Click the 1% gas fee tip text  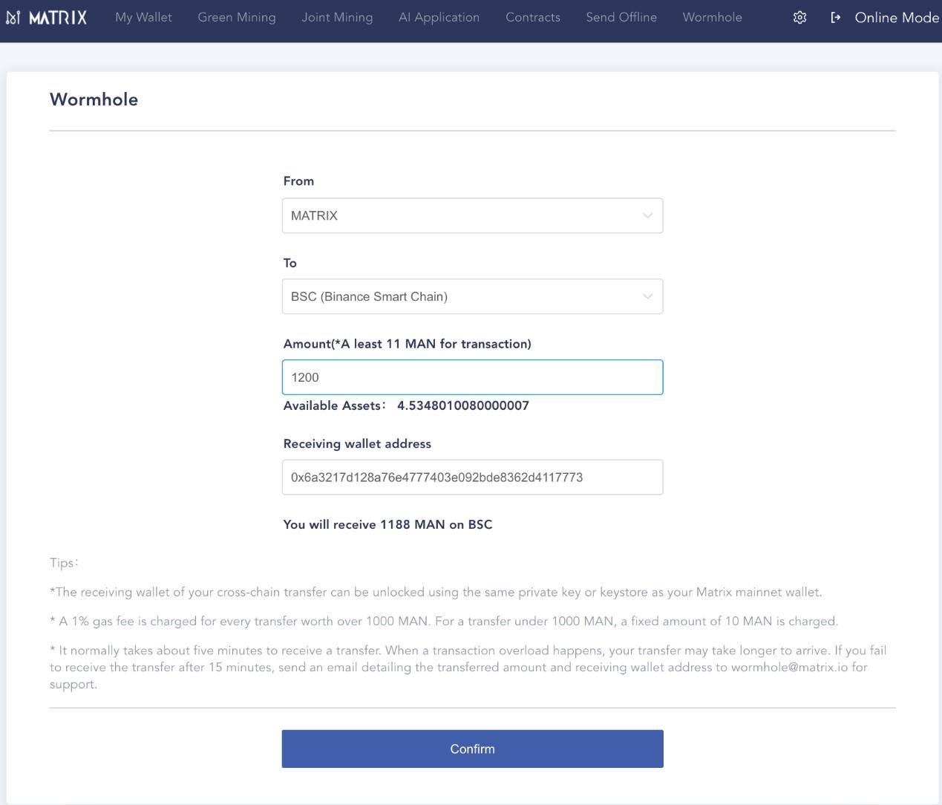point(444,621)
